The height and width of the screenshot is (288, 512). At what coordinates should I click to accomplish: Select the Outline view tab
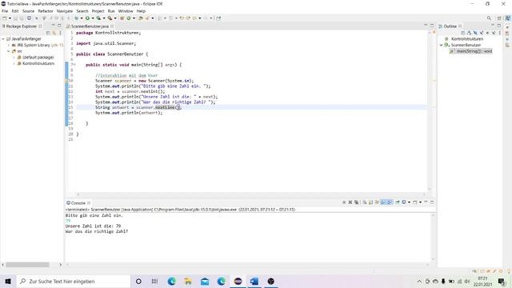[450, 26]
